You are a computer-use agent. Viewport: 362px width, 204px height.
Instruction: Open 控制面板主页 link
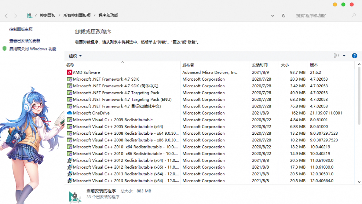point(21,29)
